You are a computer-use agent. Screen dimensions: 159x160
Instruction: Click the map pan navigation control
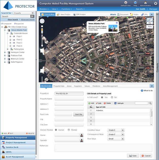pyautogui.click(x=42, y=21)
